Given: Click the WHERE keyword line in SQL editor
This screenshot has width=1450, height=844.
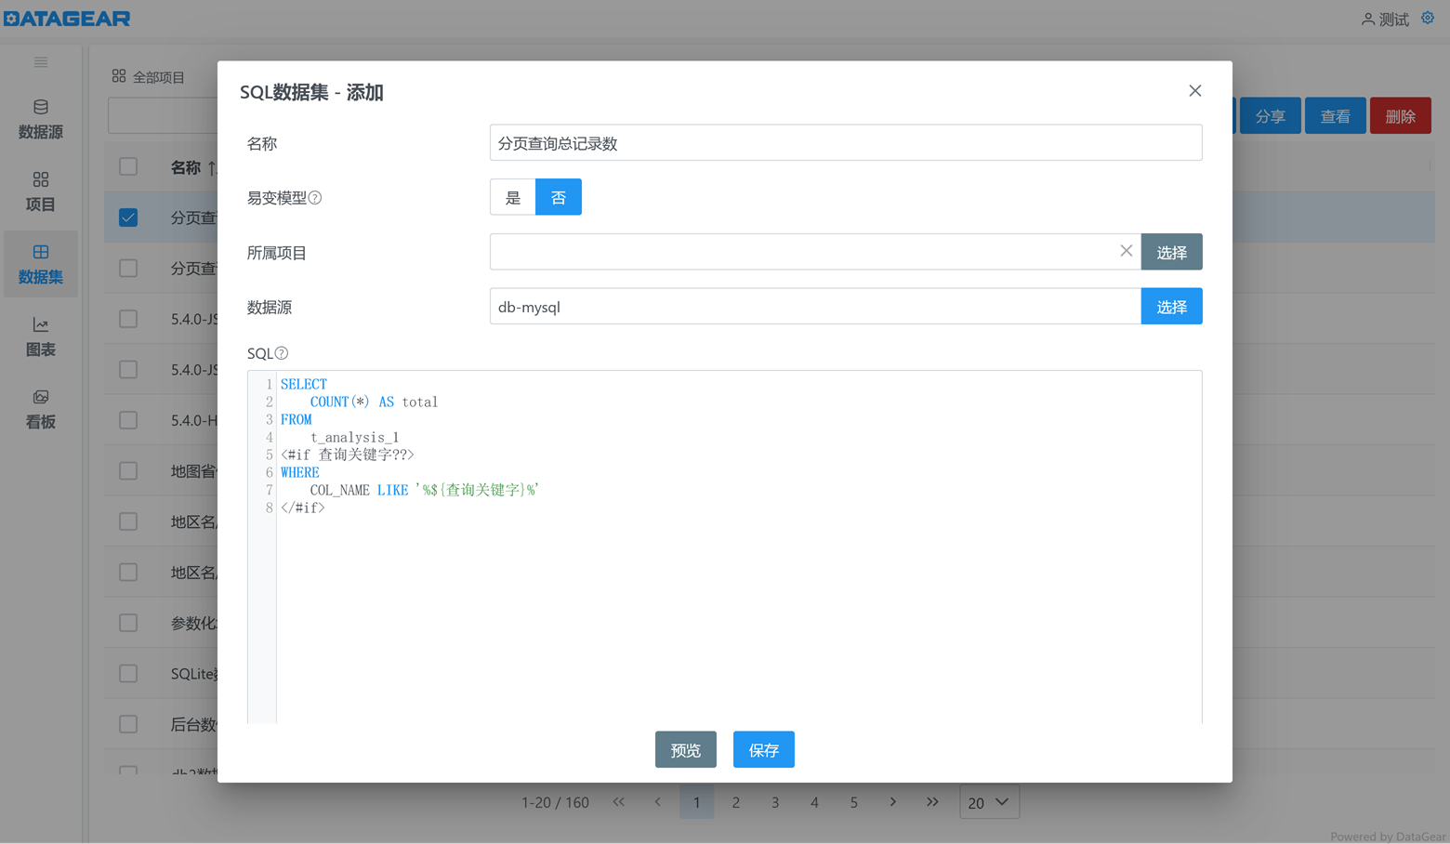Looking at the screenshot, I should 300,472.
